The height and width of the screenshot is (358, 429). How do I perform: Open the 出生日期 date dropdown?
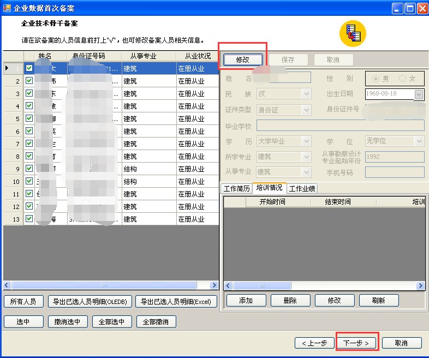(x=419, y=94)
